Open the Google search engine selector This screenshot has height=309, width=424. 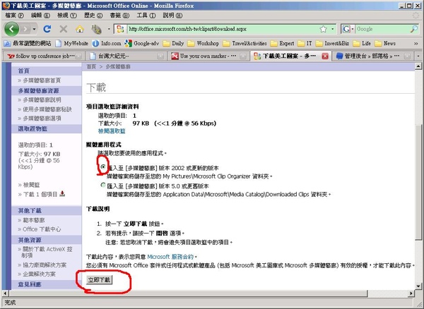[348, 29]
